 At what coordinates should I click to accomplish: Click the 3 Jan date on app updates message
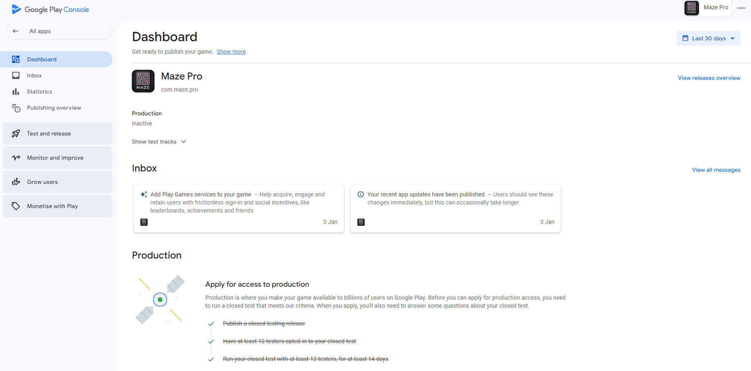point(547,222)
